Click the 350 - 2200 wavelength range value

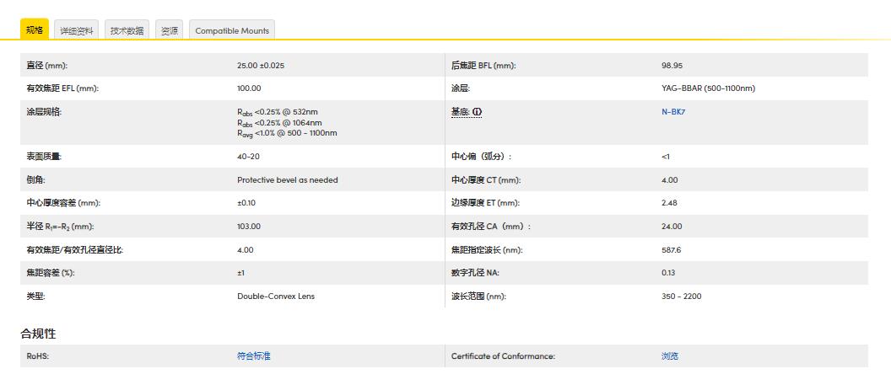[681, 297]
